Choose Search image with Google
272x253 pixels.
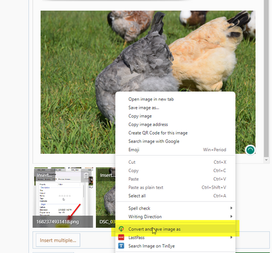(154, 141)
